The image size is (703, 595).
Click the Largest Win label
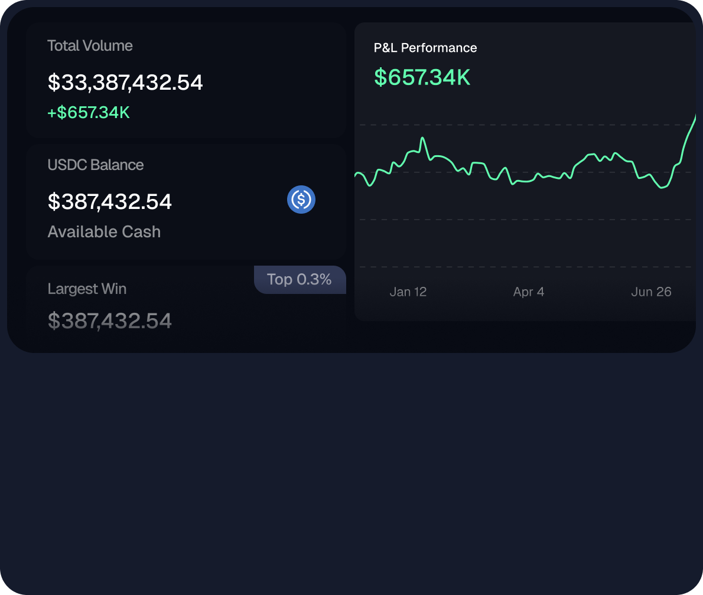tap(87, 289)
